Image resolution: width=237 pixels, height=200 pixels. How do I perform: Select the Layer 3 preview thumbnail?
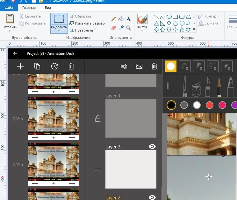point(131,169)
